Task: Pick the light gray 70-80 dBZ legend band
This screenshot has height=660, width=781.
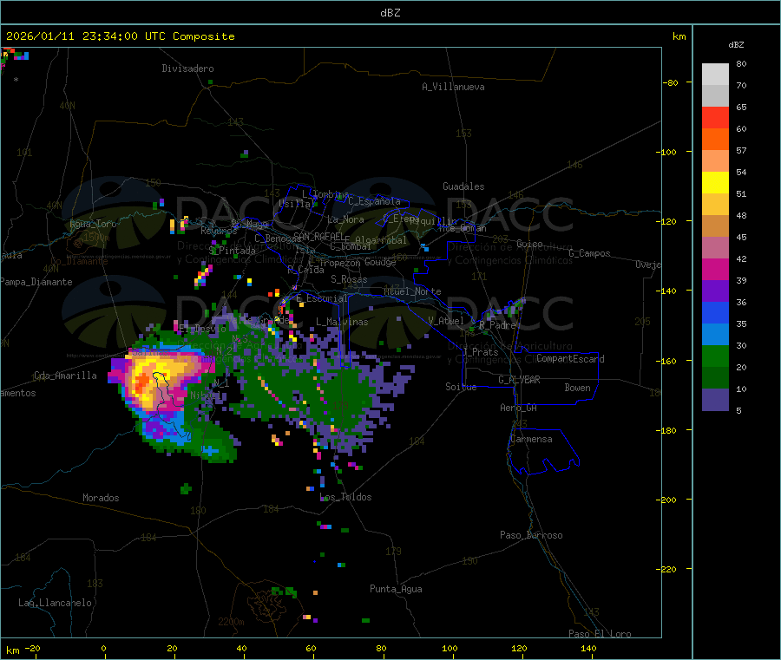Action: (715, 75)
